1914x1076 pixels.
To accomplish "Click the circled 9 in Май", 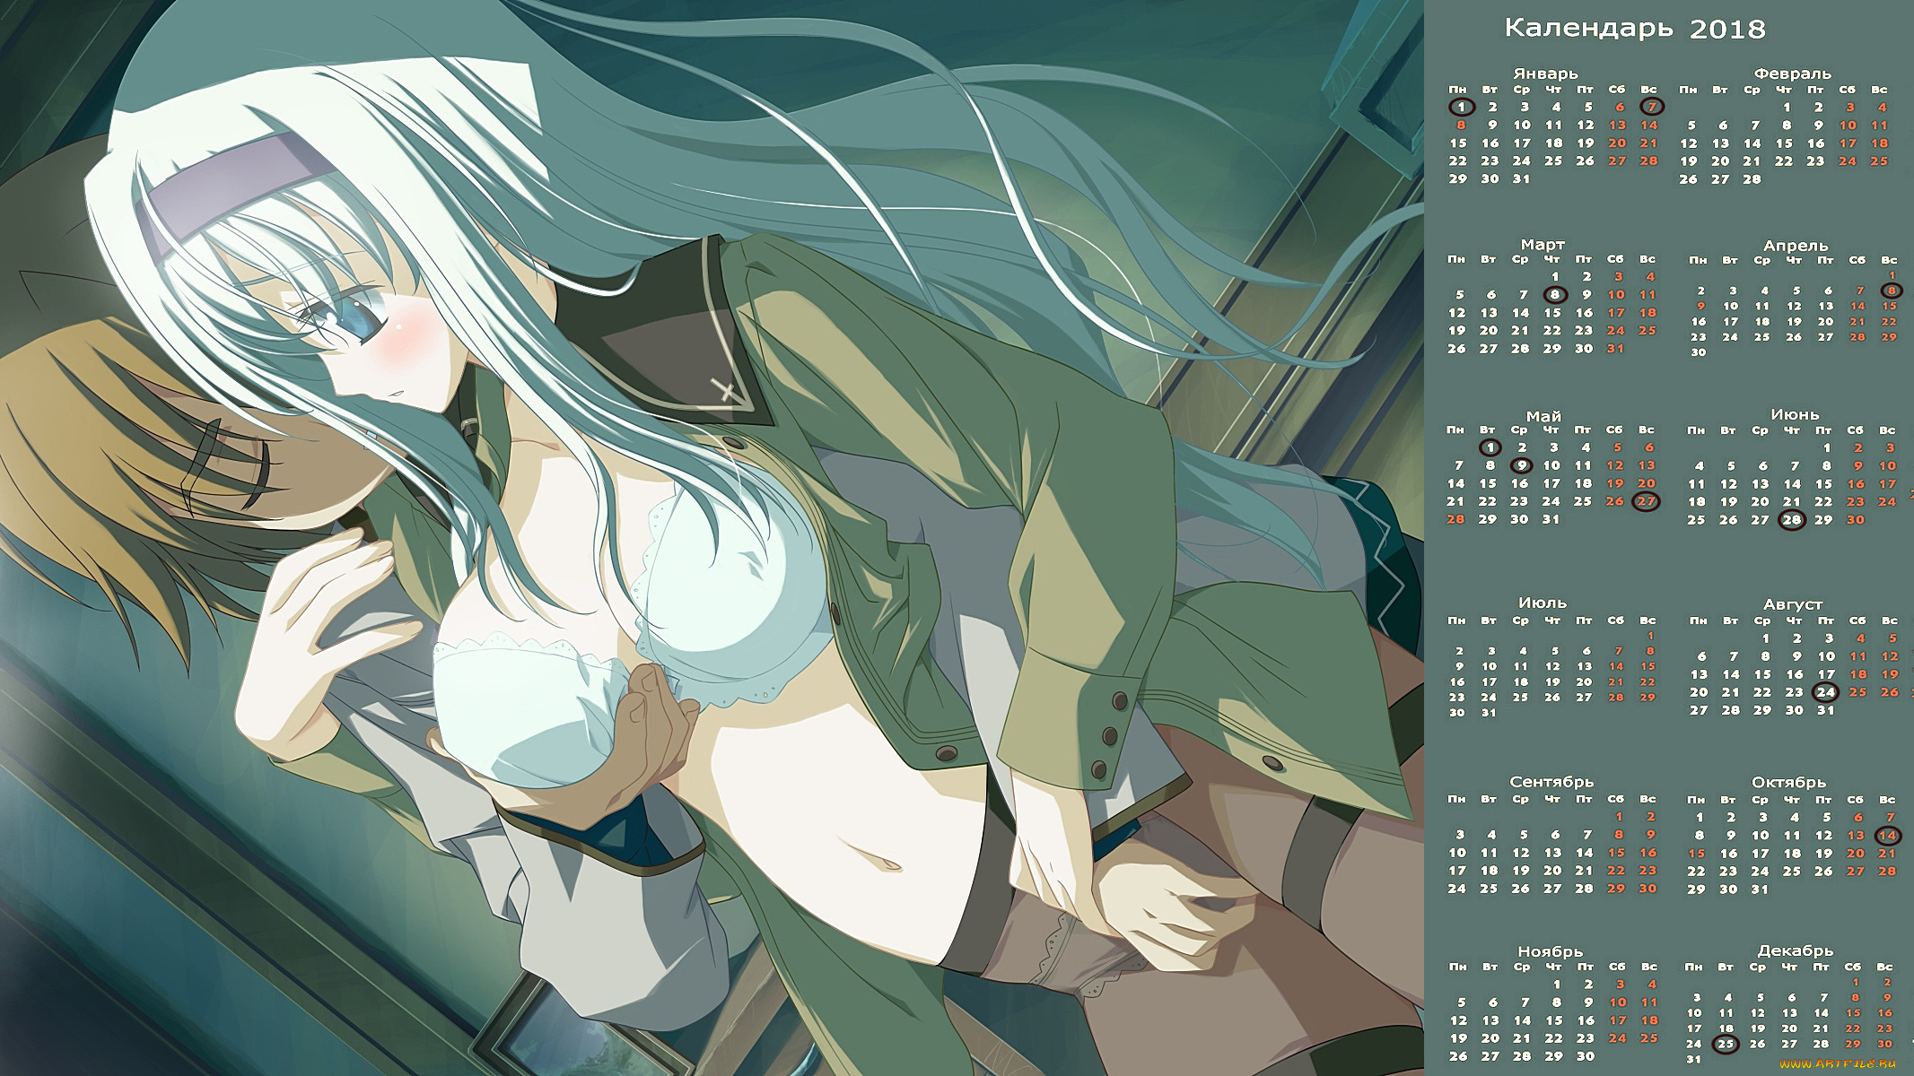I will pos(1521,464).
